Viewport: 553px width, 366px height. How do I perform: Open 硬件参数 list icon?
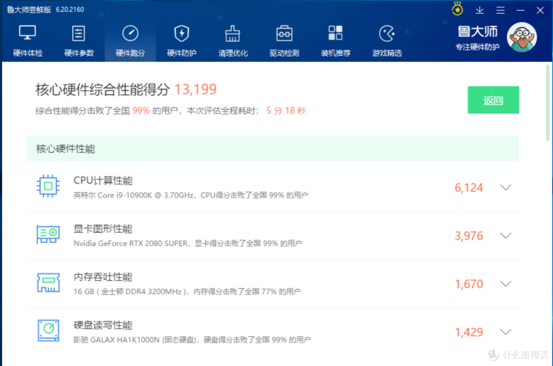coord(78,33)
